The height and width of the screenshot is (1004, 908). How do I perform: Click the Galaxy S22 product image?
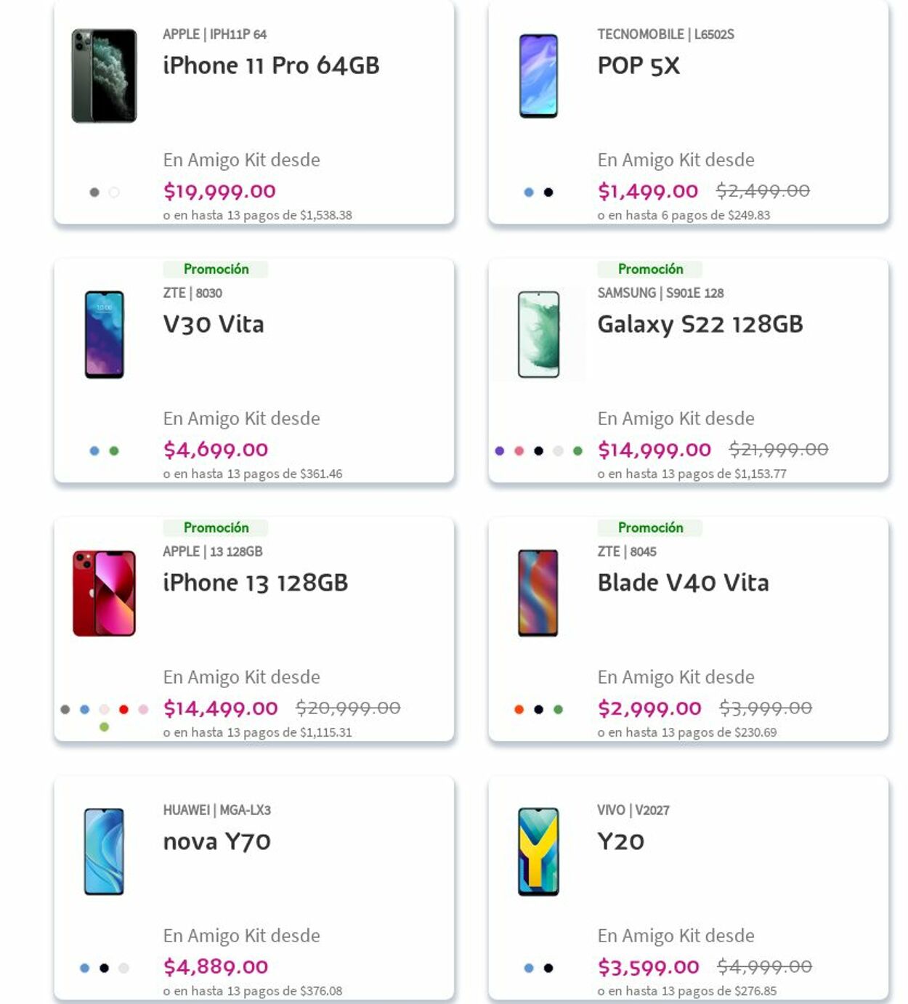tap(538, 334)
